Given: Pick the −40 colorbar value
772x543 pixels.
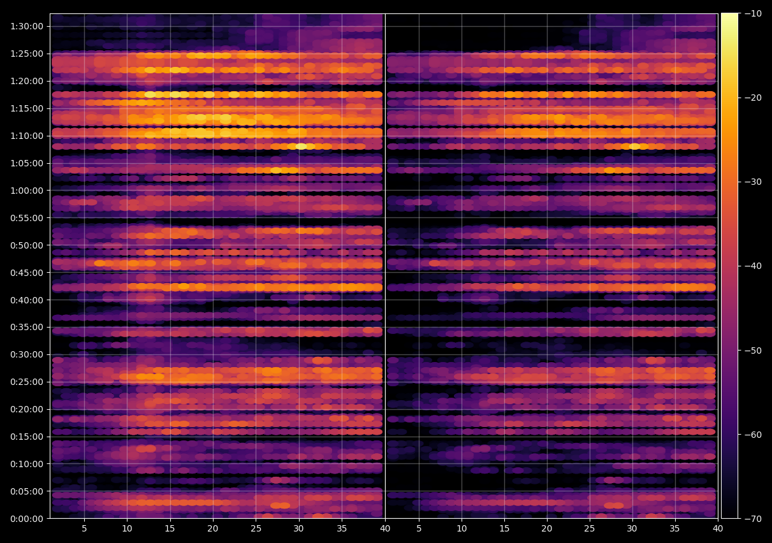Looking at the screenshot, I should [x=752, y=266].
